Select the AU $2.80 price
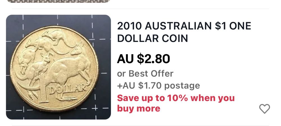Image resolution: width=281 pixels, height=126 pixels. (x=144, y=59)
